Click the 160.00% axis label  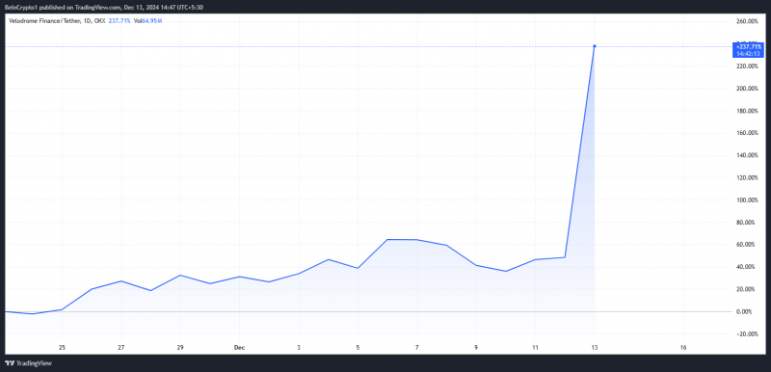click(748, 133)
